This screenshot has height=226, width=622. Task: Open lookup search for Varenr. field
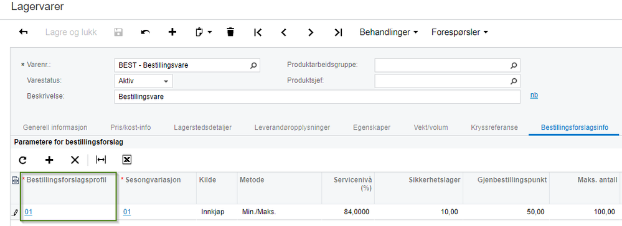click(253, 65)
